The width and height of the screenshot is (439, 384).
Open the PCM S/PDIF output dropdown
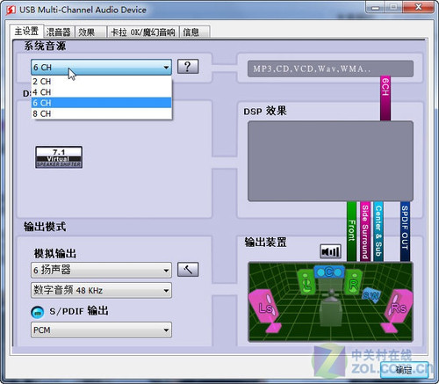[101, 330]
